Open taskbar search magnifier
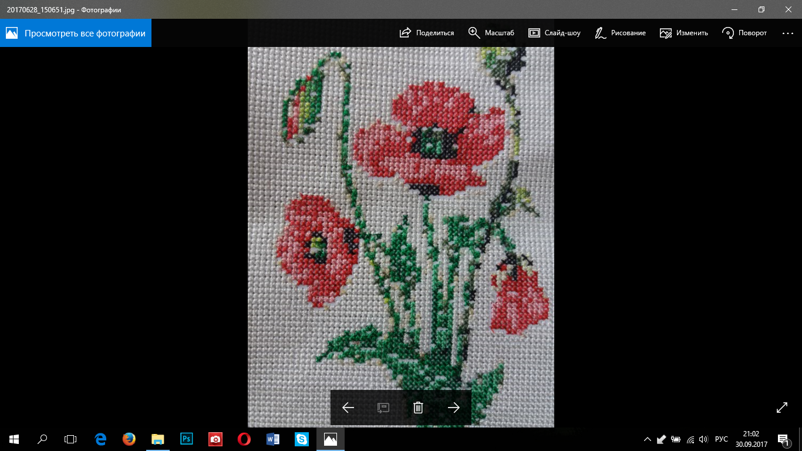 42,439
